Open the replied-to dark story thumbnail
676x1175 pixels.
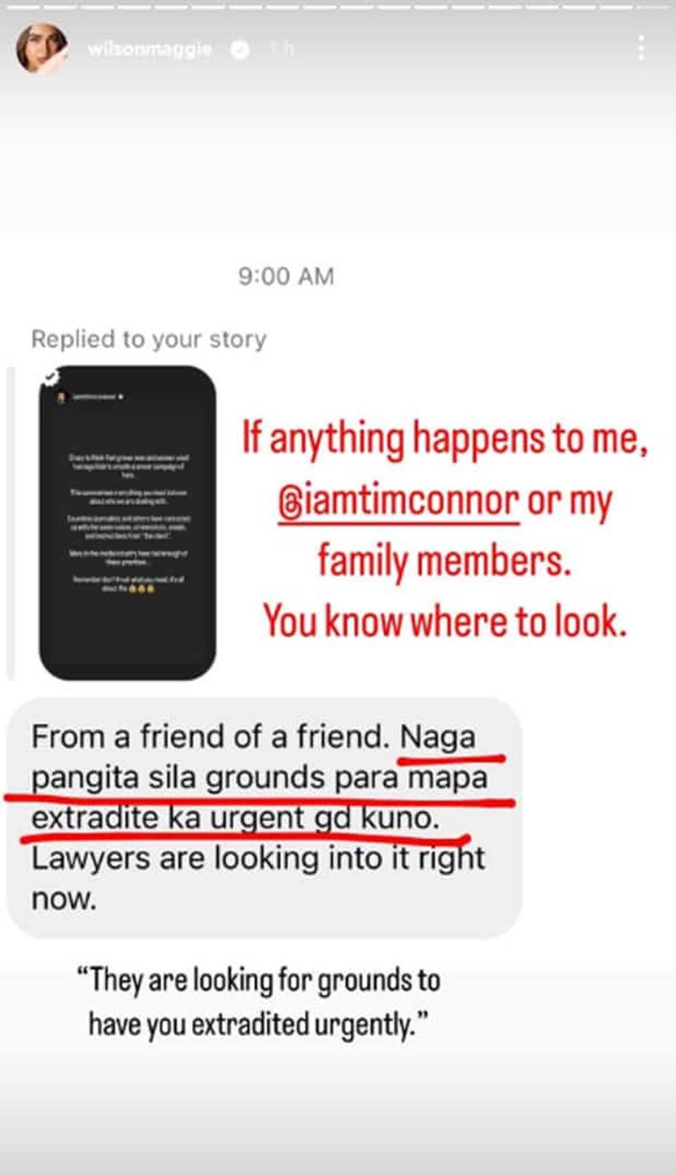click(127, 523)
